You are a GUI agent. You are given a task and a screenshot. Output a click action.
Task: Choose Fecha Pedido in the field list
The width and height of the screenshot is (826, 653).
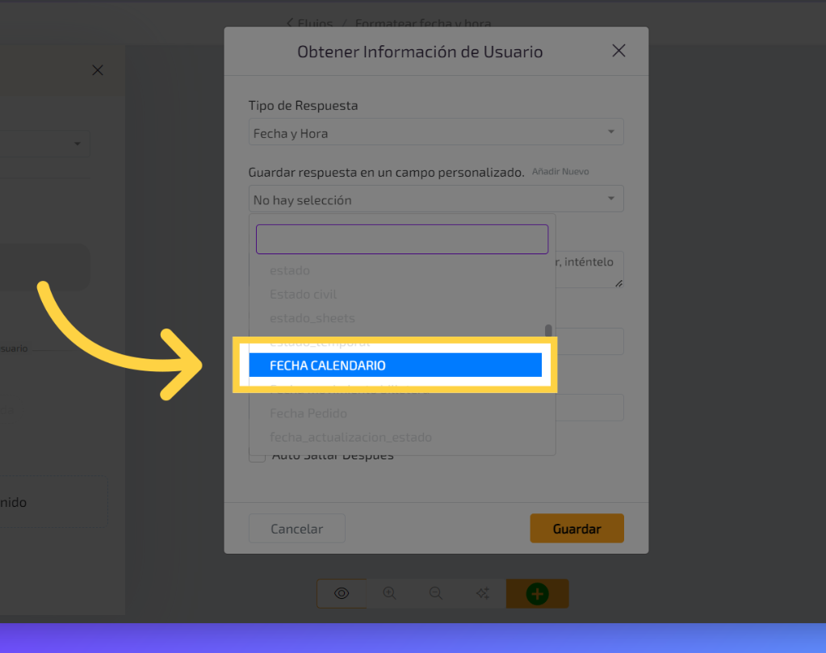coord(308,413)
